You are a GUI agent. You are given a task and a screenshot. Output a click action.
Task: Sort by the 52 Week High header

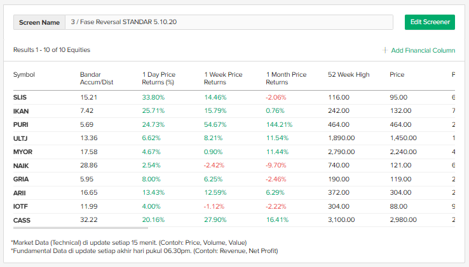click(x=348, y=75)
